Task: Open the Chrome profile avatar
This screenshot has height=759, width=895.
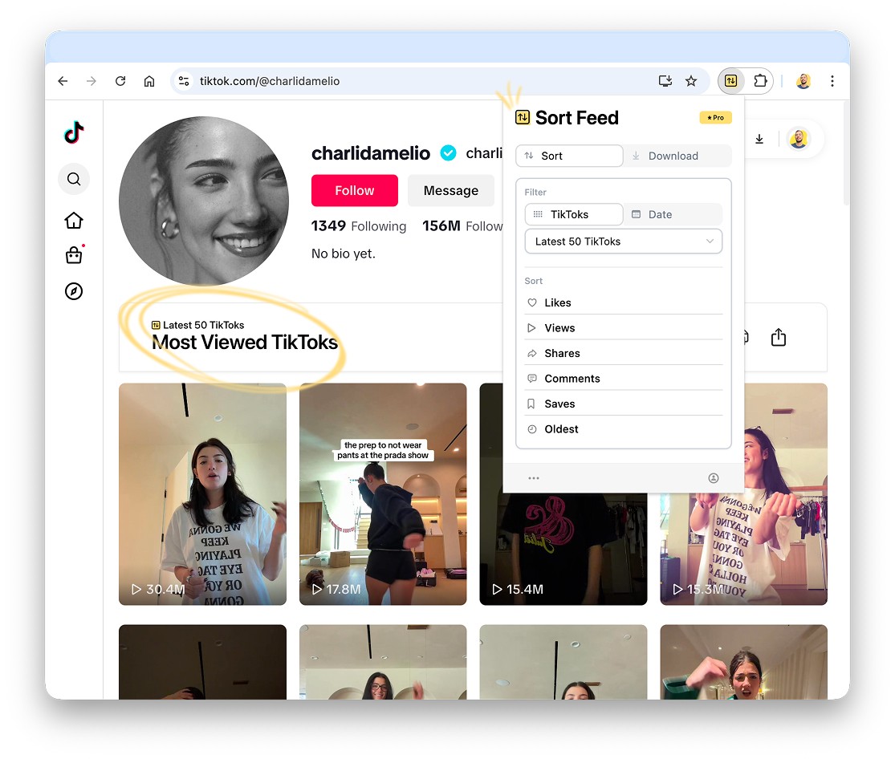Action: point(803,81)
